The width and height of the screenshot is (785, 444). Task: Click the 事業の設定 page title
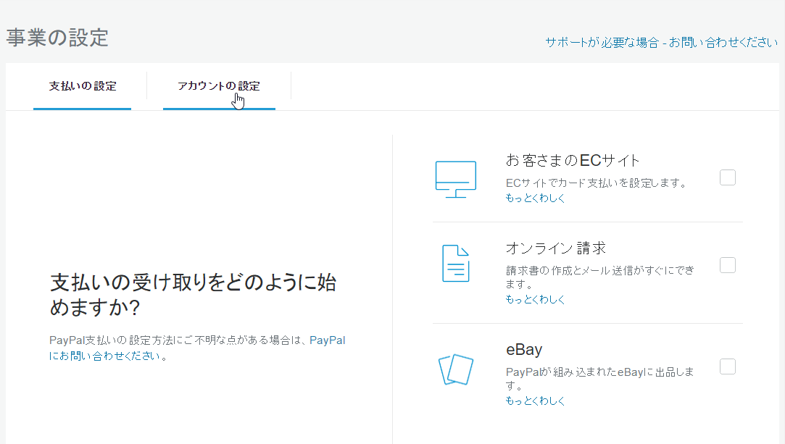coord(57,38)
